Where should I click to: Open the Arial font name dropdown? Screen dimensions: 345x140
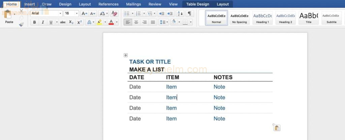coord(60,14)
